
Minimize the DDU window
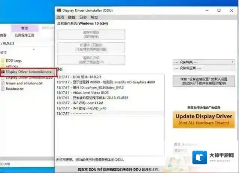207,10
